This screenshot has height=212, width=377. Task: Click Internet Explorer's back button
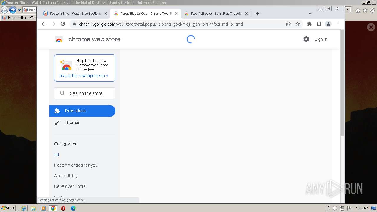(x=4, y=10)
